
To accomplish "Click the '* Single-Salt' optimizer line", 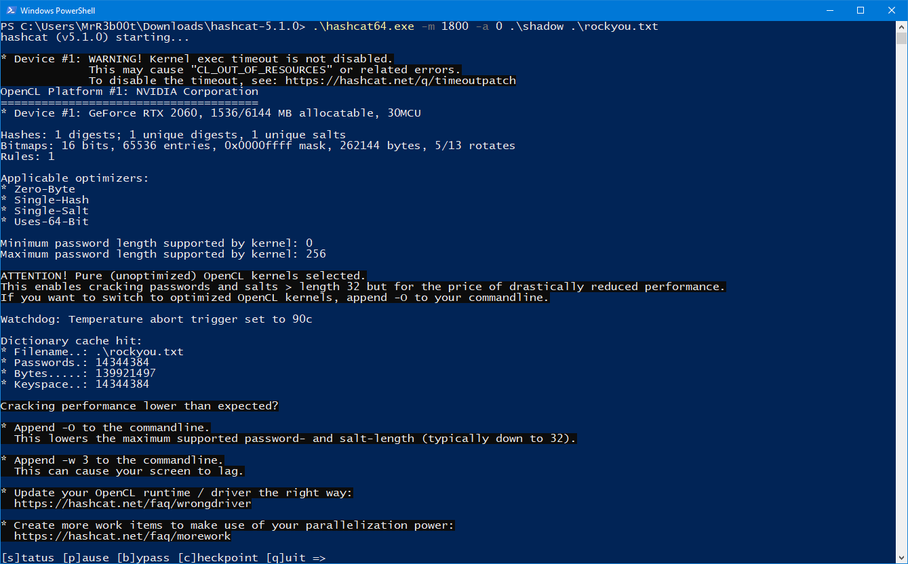I will 45,211.
